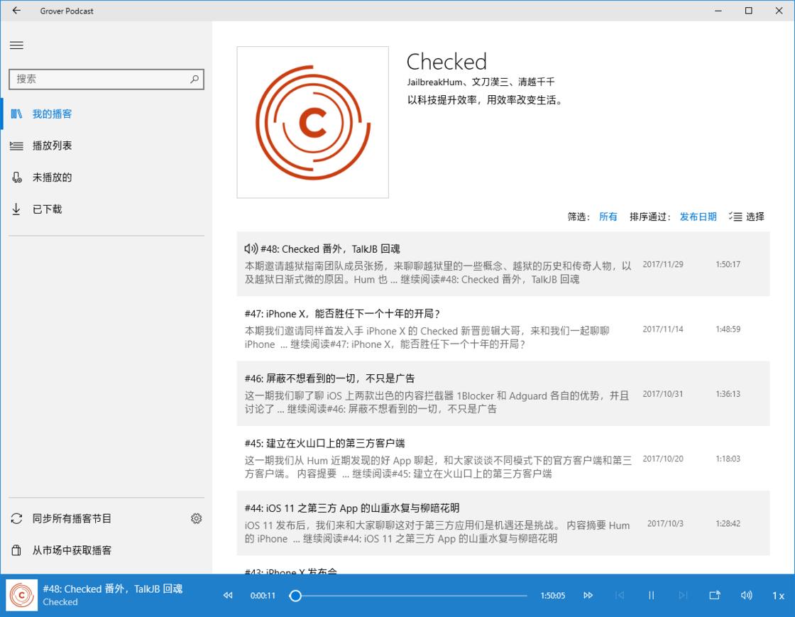Maximize the Grover Podcast window

748,11
